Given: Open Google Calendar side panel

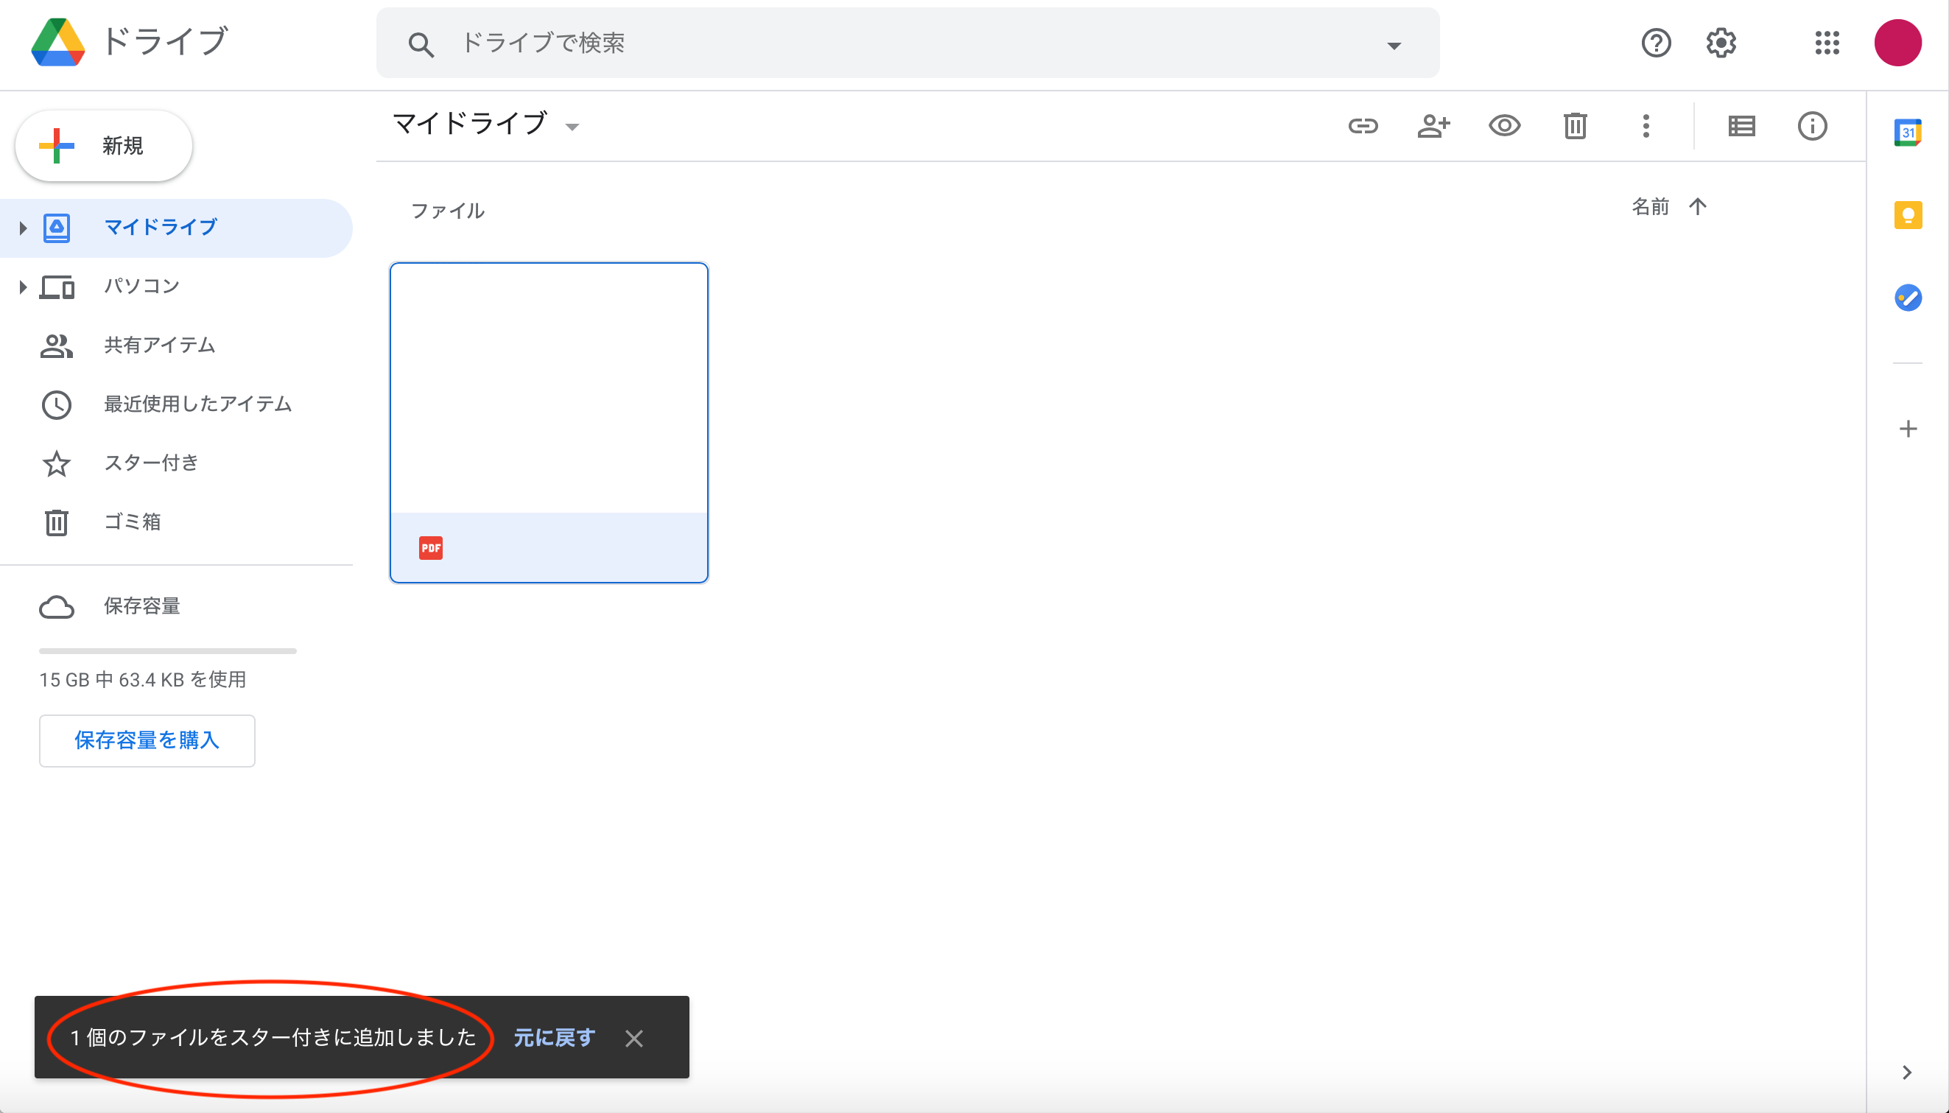Looking at the screenshot, I should (1908, 133).
